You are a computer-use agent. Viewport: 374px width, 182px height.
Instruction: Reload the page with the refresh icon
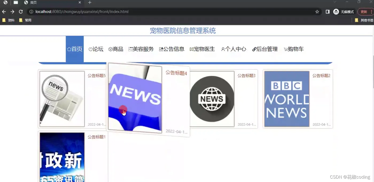coord(21,12)
